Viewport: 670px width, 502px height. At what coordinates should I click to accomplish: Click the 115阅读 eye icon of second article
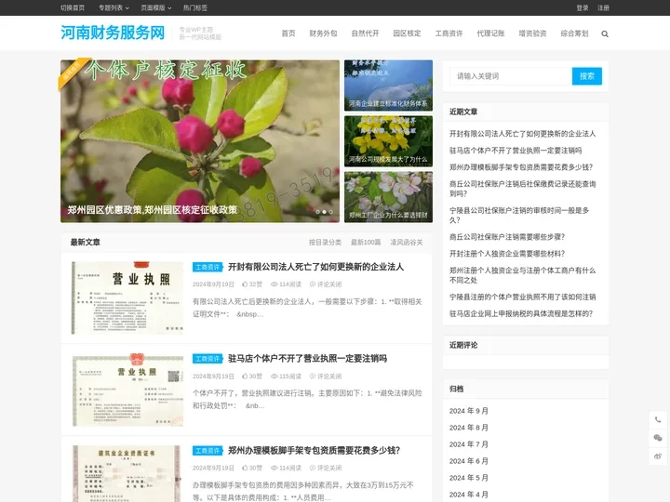pyautogui.click(x=275, y=376)
